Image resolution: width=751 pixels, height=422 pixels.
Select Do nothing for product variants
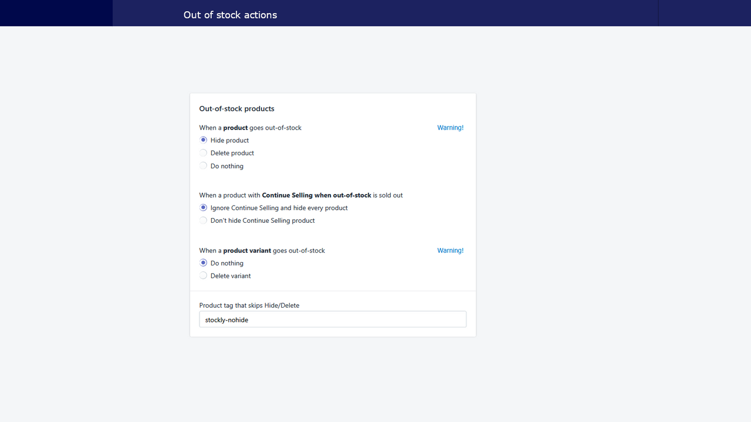point(203,263)
